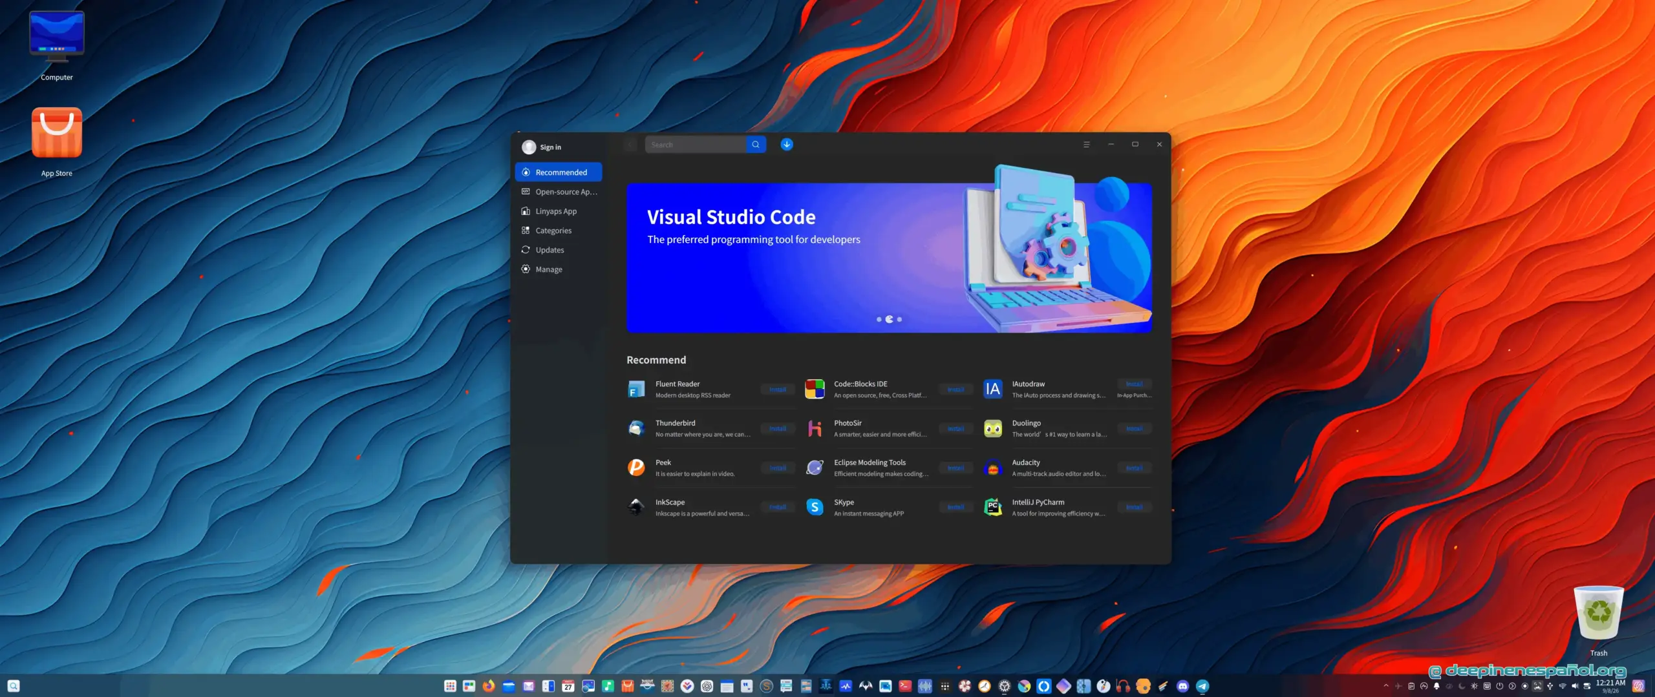Screen dimensions: 1655x697
Task: Open the Updates page
Action: pos(559,249)
